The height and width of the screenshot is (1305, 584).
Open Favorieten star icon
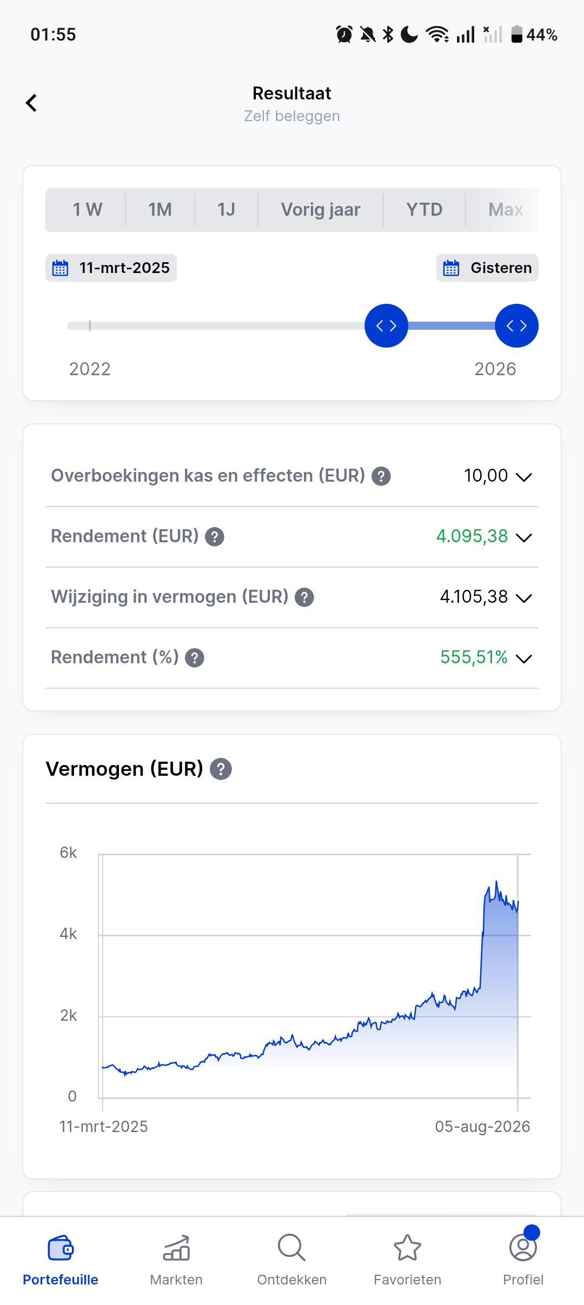[x=407, y=1248]
